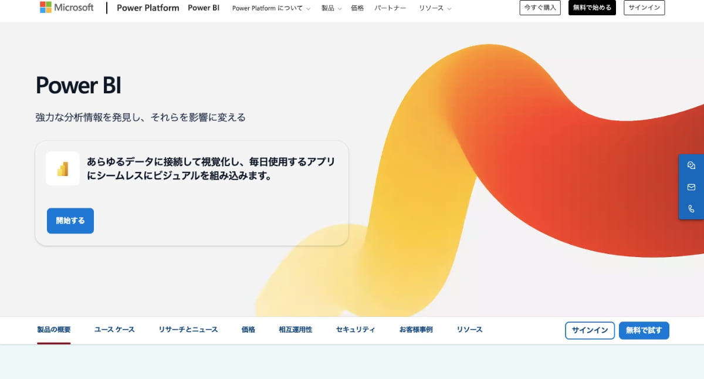The width and height of the screenshot is (704, 379).
Task: Open the chat support icon on the right
Action: click(x=691, y=165)
